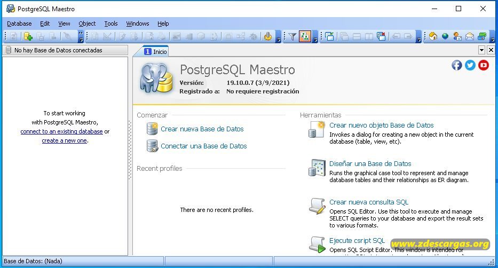The width and height of the screenshot is (498, 268).
Task: Click the Ejecute csript SQL script icon
Action: (x=317, y=245)
